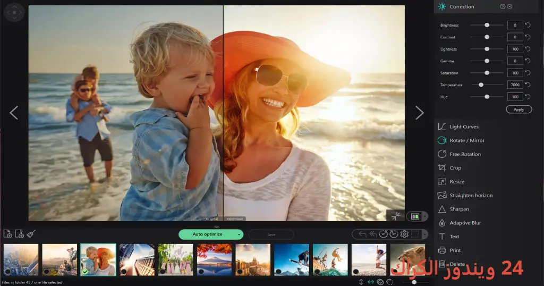
Task: Select the first frosty plant thumbnail
Action: coord(21,259)
